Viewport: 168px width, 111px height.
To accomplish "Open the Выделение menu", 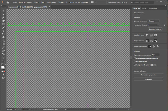I will coord(52,2).
